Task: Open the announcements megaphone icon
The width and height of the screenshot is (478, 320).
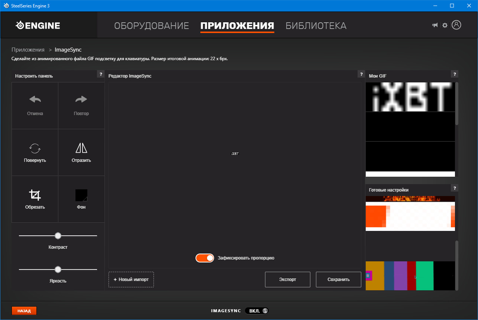Action: [x=435, y=25]
